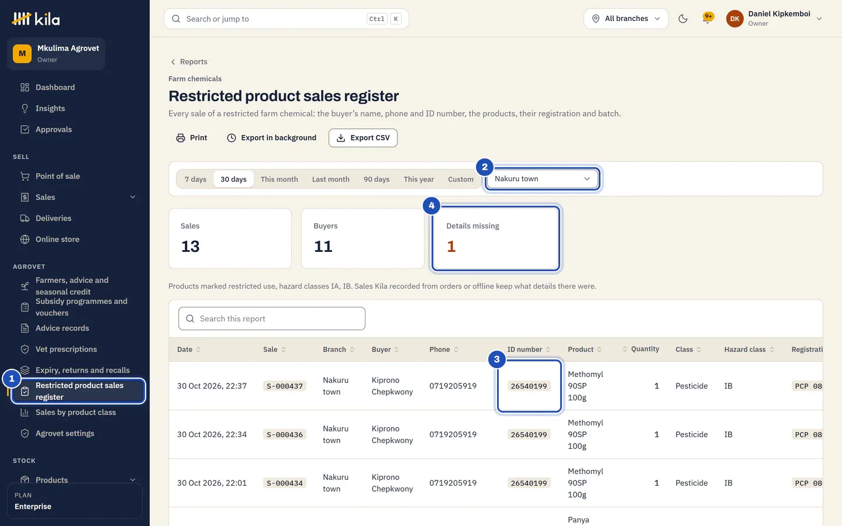
Task: Open Daniel Kipkemboi account menu chevron
Action: [819, 19]
